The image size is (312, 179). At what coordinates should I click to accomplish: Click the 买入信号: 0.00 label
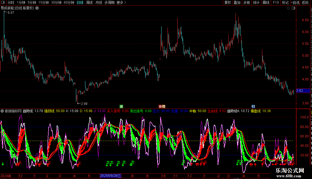(x=118, y=111)
